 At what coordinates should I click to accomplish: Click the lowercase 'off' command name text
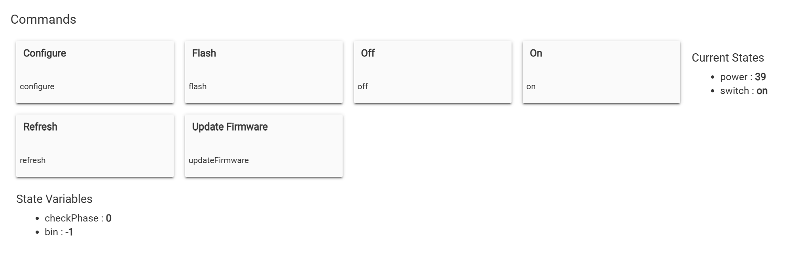click(x=362, y=86)
